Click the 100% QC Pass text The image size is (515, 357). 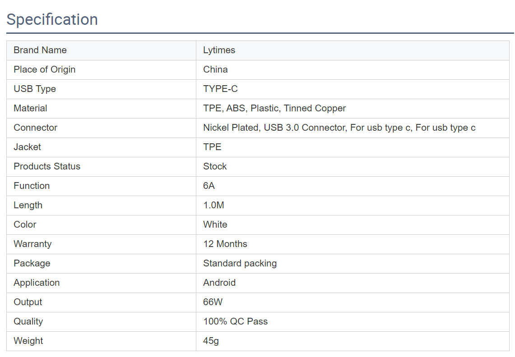(235, 322)
